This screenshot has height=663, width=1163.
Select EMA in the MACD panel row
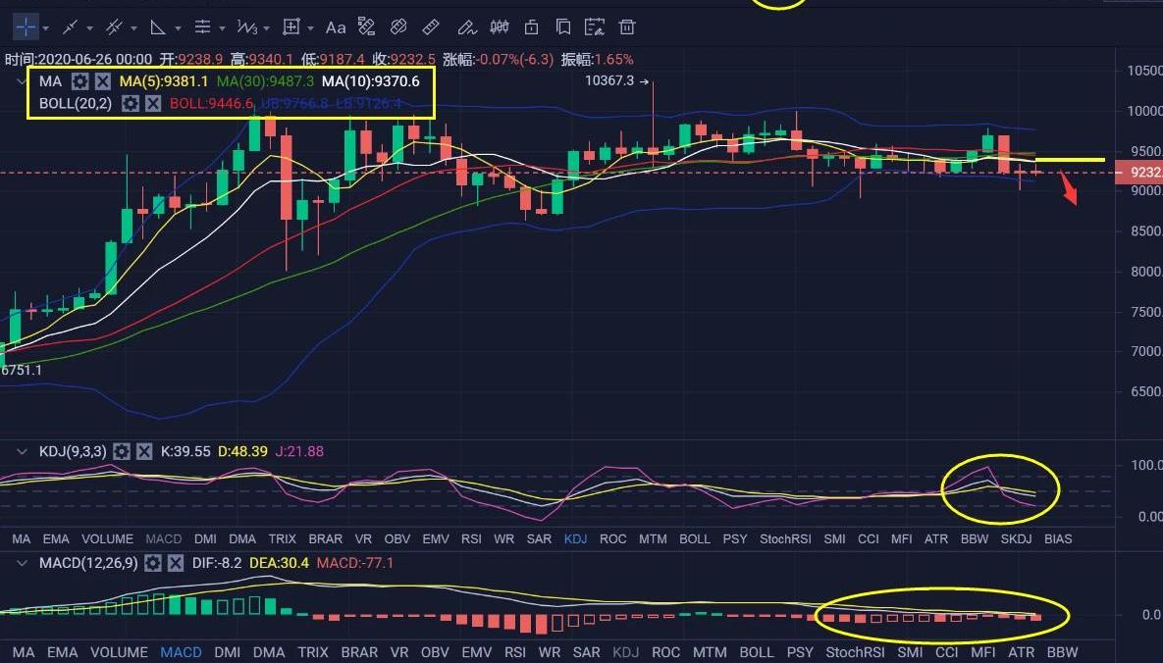pos(62,652)
